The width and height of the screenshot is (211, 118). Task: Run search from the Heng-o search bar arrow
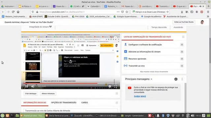click(x=167, y=12)
